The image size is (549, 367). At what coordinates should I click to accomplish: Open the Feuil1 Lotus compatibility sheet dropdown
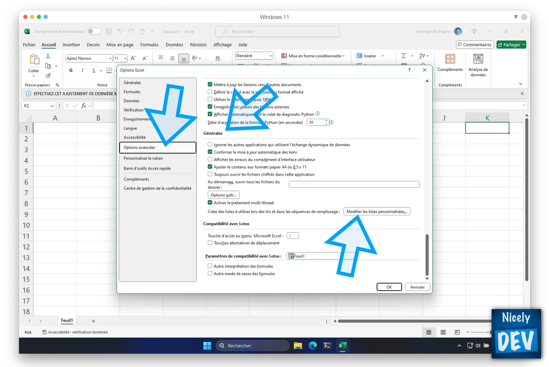click(323, 256)
